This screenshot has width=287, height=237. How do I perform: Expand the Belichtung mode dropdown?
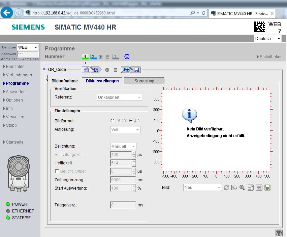(123, 147)
